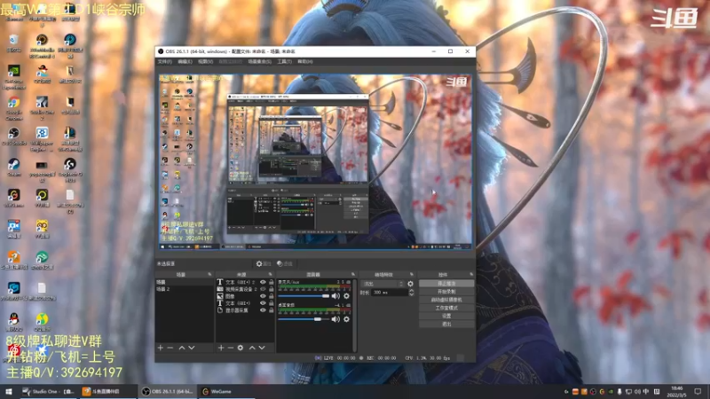Open source properties gear below sources list
Viewport: 710px width, 399px height.
[241, 348]
